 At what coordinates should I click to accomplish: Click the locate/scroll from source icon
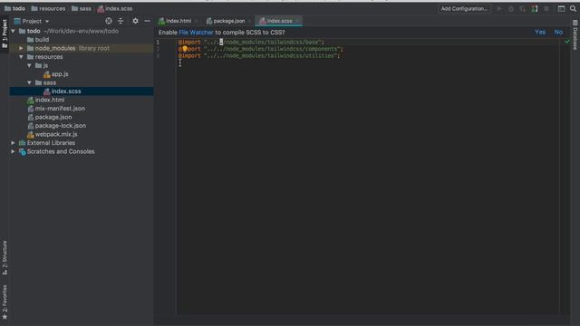[x=109, y=21]
